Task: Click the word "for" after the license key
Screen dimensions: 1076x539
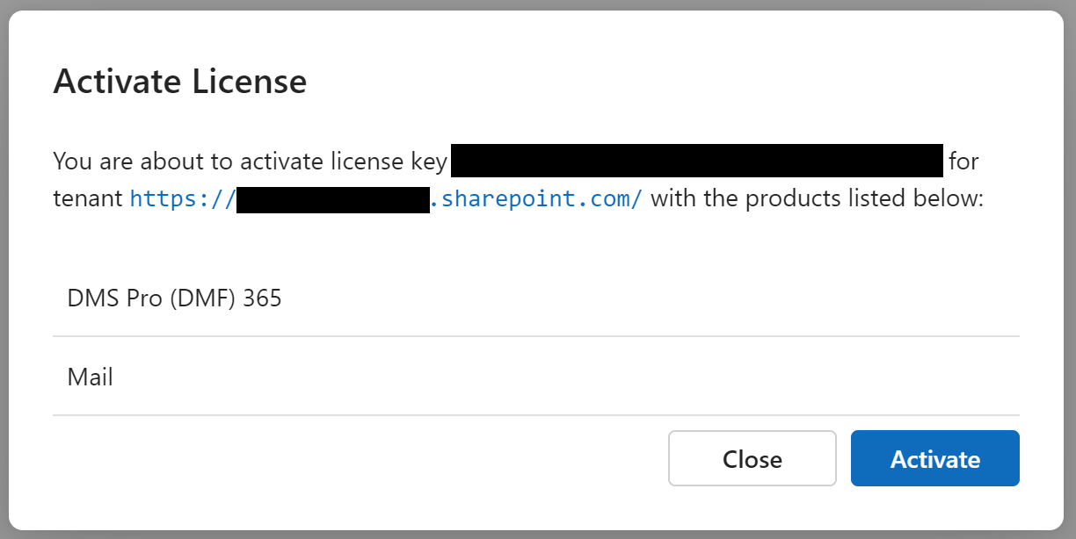Action: pyautogui.click(x=963, y=162)
